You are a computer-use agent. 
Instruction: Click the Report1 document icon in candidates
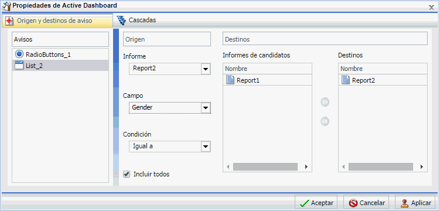(230, 80)
